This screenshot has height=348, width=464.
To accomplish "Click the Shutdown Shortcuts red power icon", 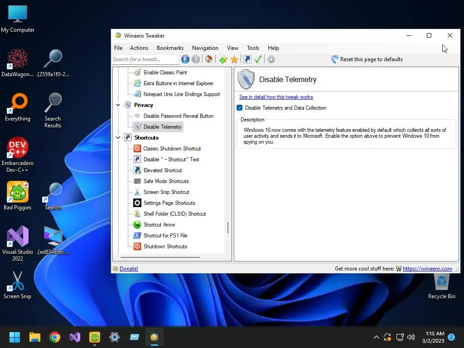I will [x=137, y=246].
